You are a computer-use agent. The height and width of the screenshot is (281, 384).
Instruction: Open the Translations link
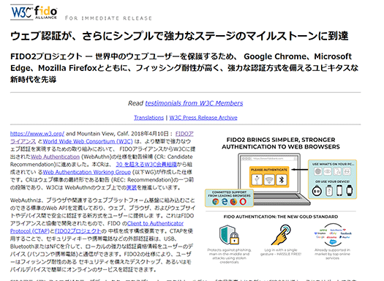tap(148, 118)
